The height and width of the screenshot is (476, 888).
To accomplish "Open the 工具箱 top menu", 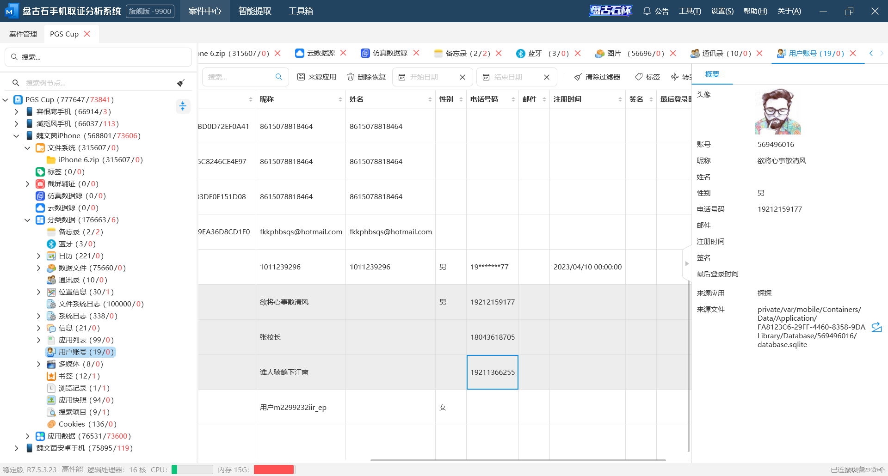I will 301,11.
